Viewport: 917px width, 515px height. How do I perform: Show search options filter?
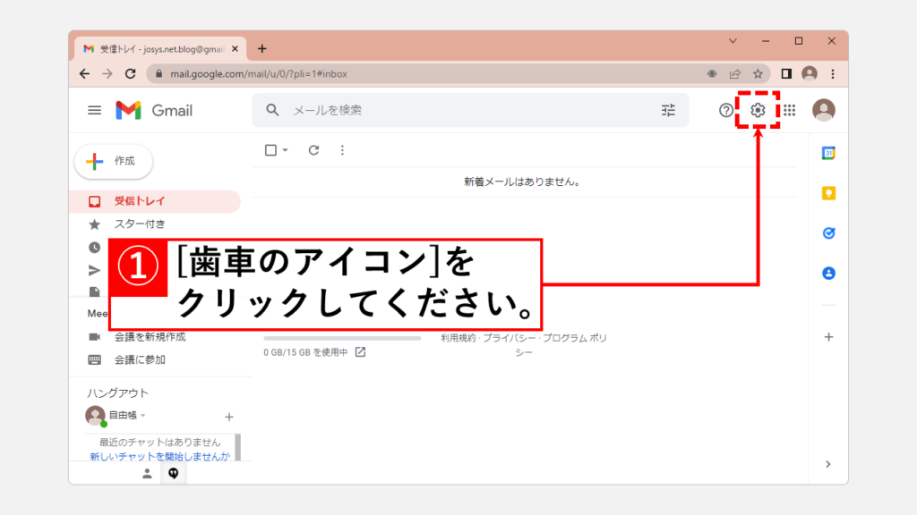tap(669, 110)
